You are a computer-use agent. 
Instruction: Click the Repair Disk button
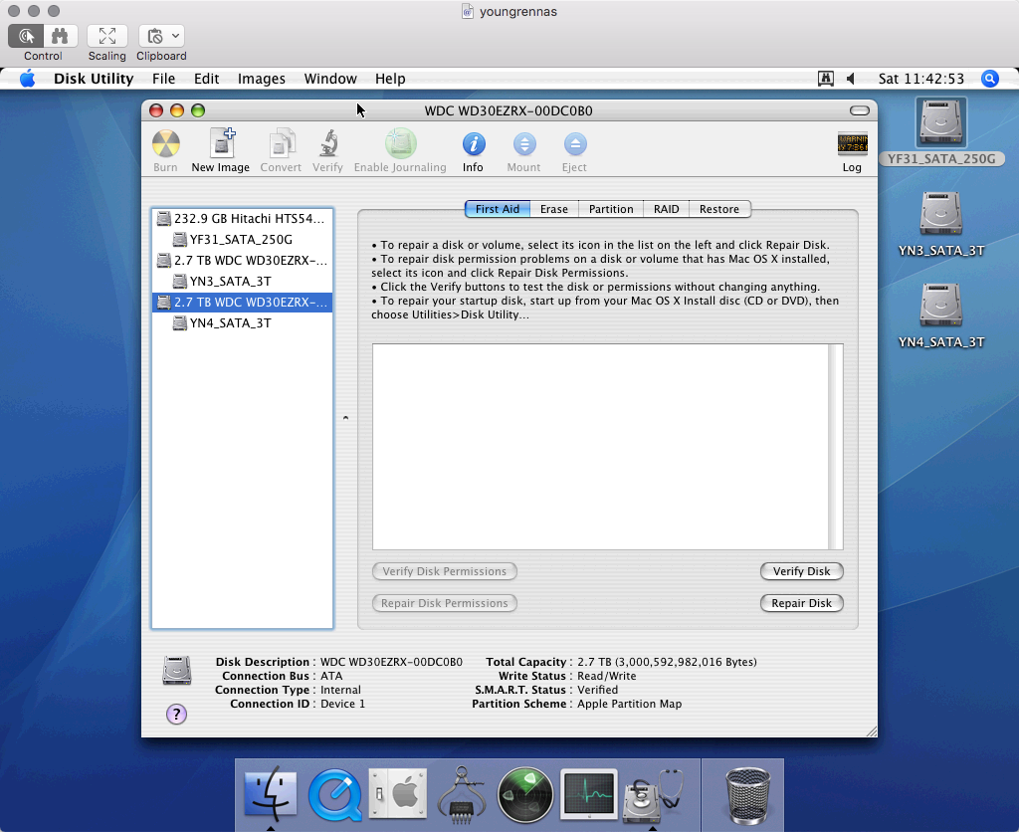[801, 603]
